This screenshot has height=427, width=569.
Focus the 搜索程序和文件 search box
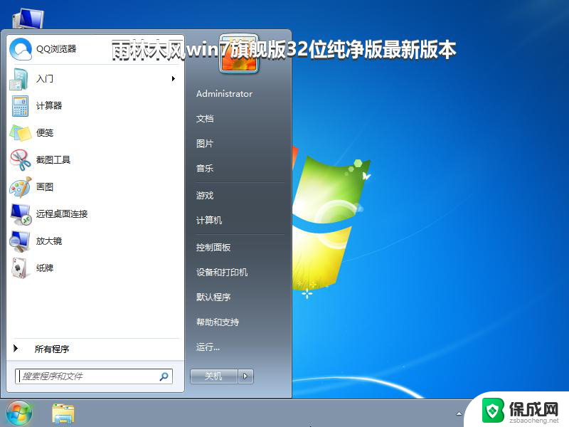pyautogui.click(x=94, y=376)
